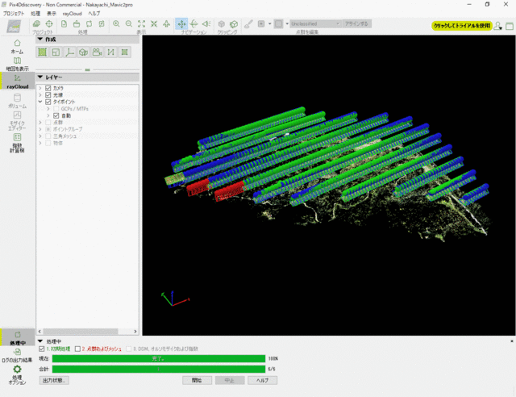This screenshot has width=516, height=397.
Task: Toggle the 2. 点群およびメッシュ step checkbox
Action: coord(77,349)
